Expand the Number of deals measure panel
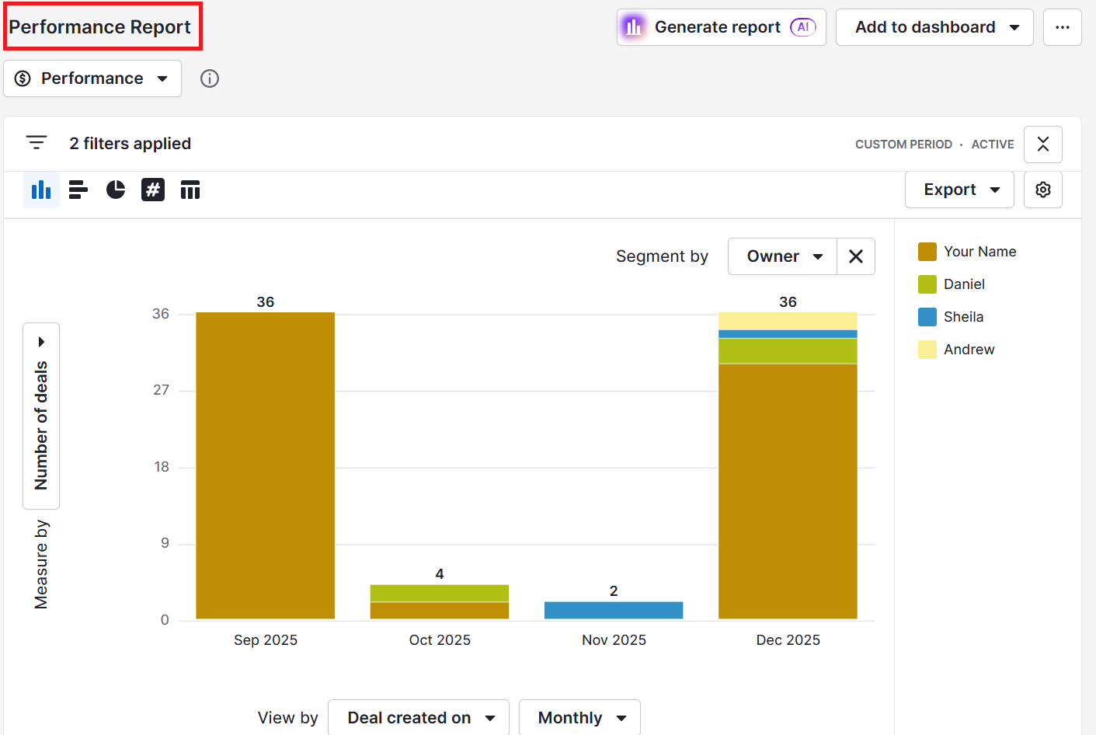This screenshot has width=1096, height=735. point(40,341)
